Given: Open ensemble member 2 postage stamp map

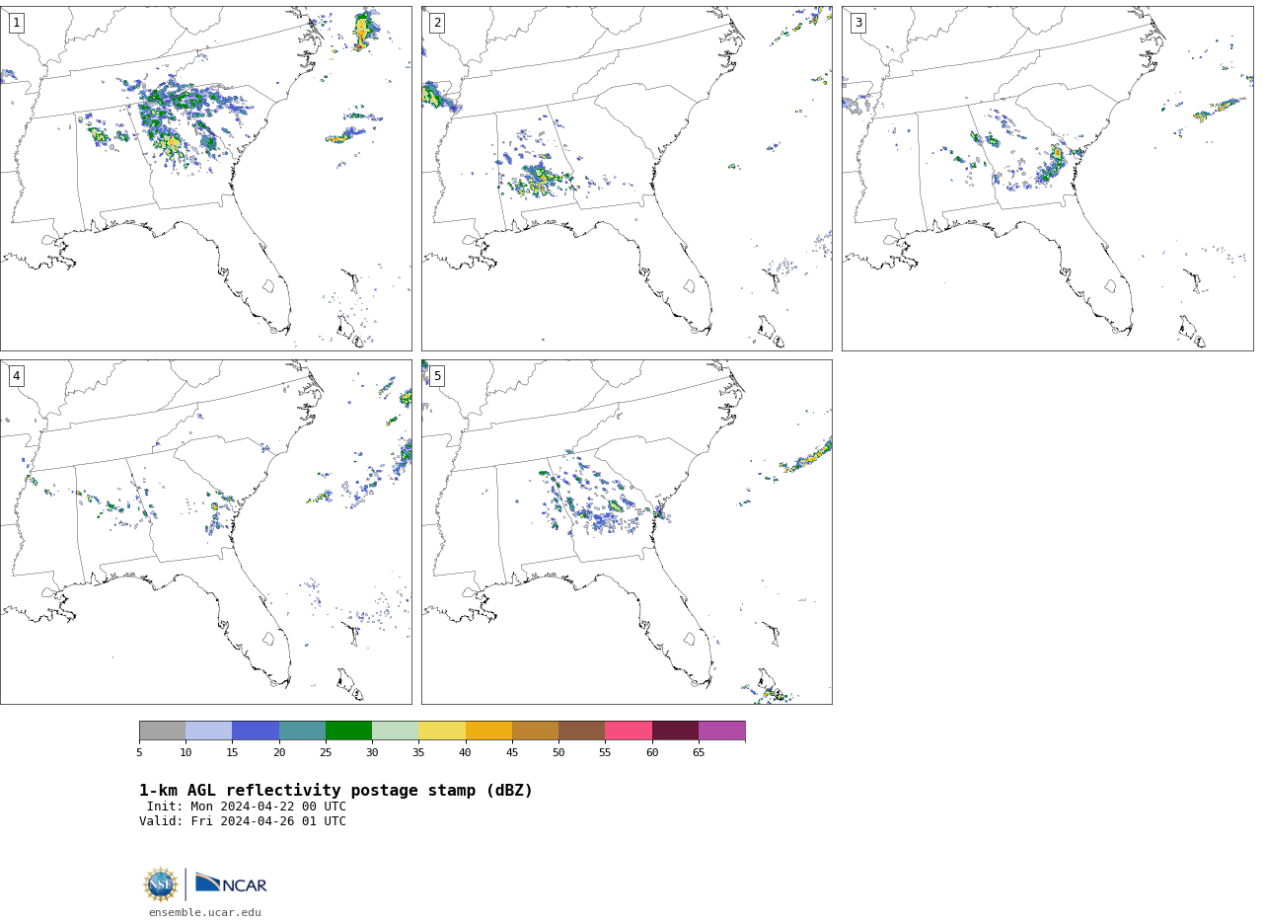Looking at the screenshot, I should pos(627,179).
